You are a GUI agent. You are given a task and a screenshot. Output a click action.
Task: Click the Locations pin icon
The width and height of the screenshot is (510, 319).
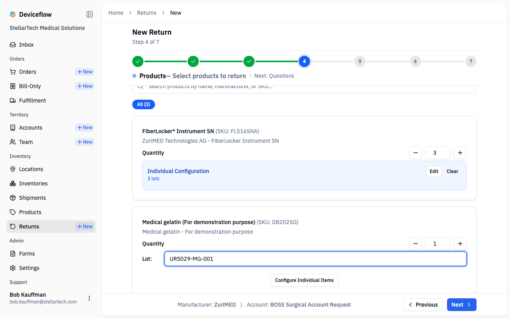(x=13, y=169)
